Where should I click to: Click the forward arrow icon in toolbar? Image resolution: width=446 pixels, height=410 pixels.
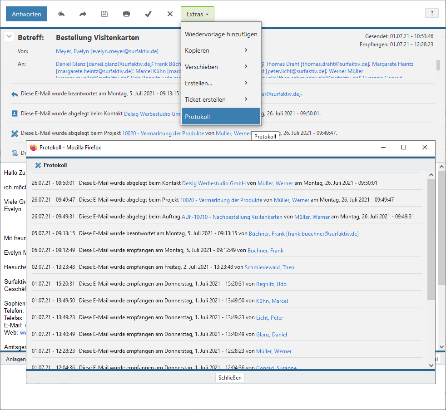coord(83,14)
